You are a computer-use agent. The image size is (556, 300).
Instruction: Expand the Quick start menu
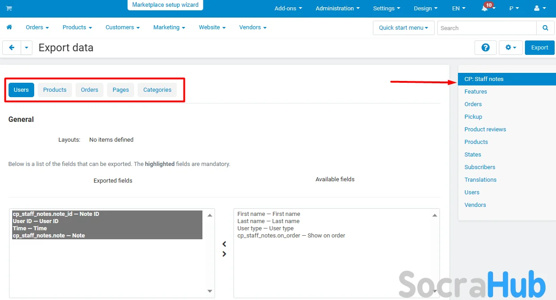pos(404,28)
